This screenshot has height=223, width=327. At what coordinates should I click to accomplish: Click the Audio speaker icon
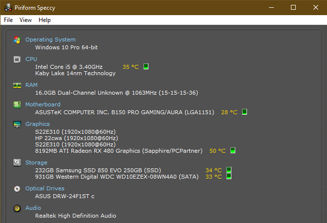click(x=17, y=208)
